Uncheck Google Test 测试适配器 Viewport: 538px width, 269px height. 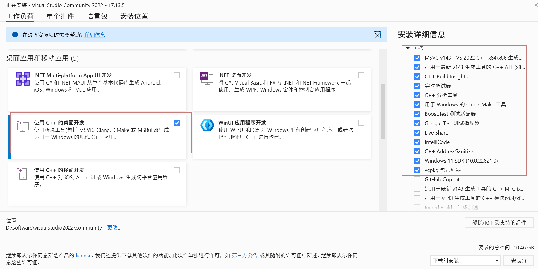(x=417, y=123)
